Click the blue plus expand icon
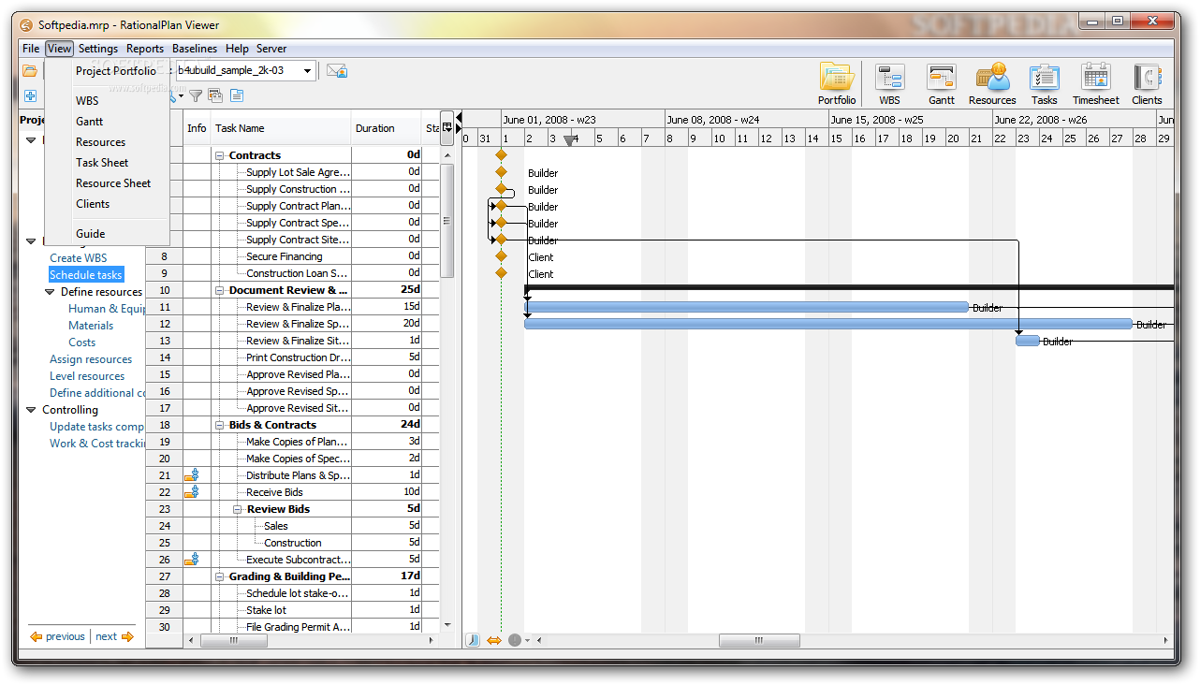 30,95
